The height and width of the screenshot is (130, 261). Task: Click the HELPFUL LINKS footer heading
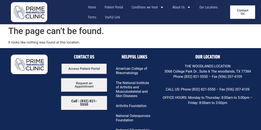pos(134,57)
